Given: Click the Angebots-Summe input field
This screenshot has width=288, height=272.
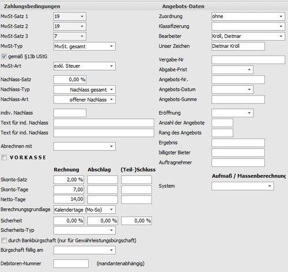Looking at the screenshot, I should (238, 99).
